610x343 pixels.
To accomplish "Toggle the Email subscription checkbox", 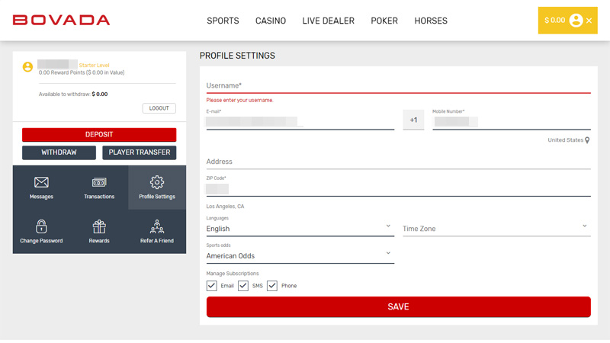I will pos(212,286).
